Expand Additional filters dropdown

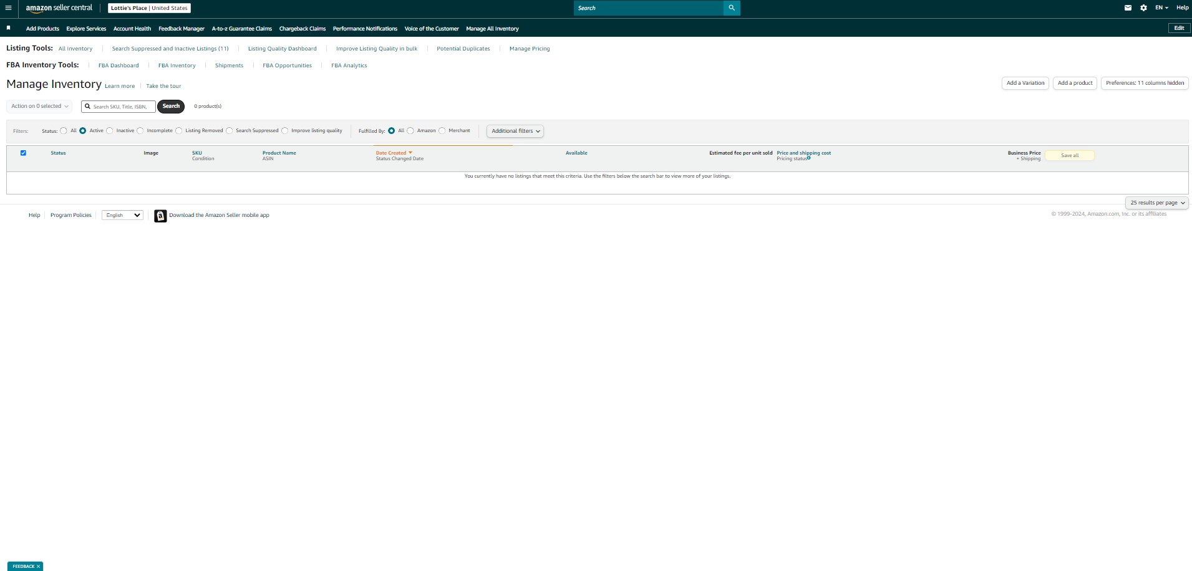(515, 131)
